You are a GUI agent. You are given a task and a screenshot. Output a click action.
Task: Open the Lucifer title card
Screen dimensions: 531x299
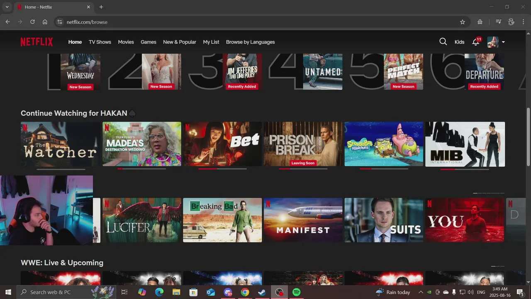coord(142,220)
